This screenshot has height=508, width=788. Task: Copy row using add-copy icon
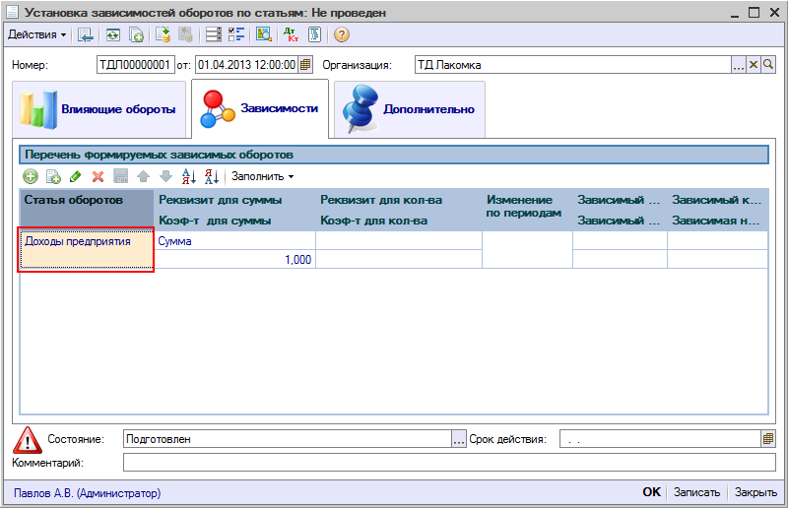(x=53, y=176)
